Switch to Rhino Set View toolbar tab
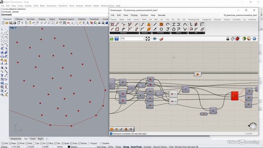The height and width of the screenshot is (148, 263). pyautogui.click(x=30, y=19)
